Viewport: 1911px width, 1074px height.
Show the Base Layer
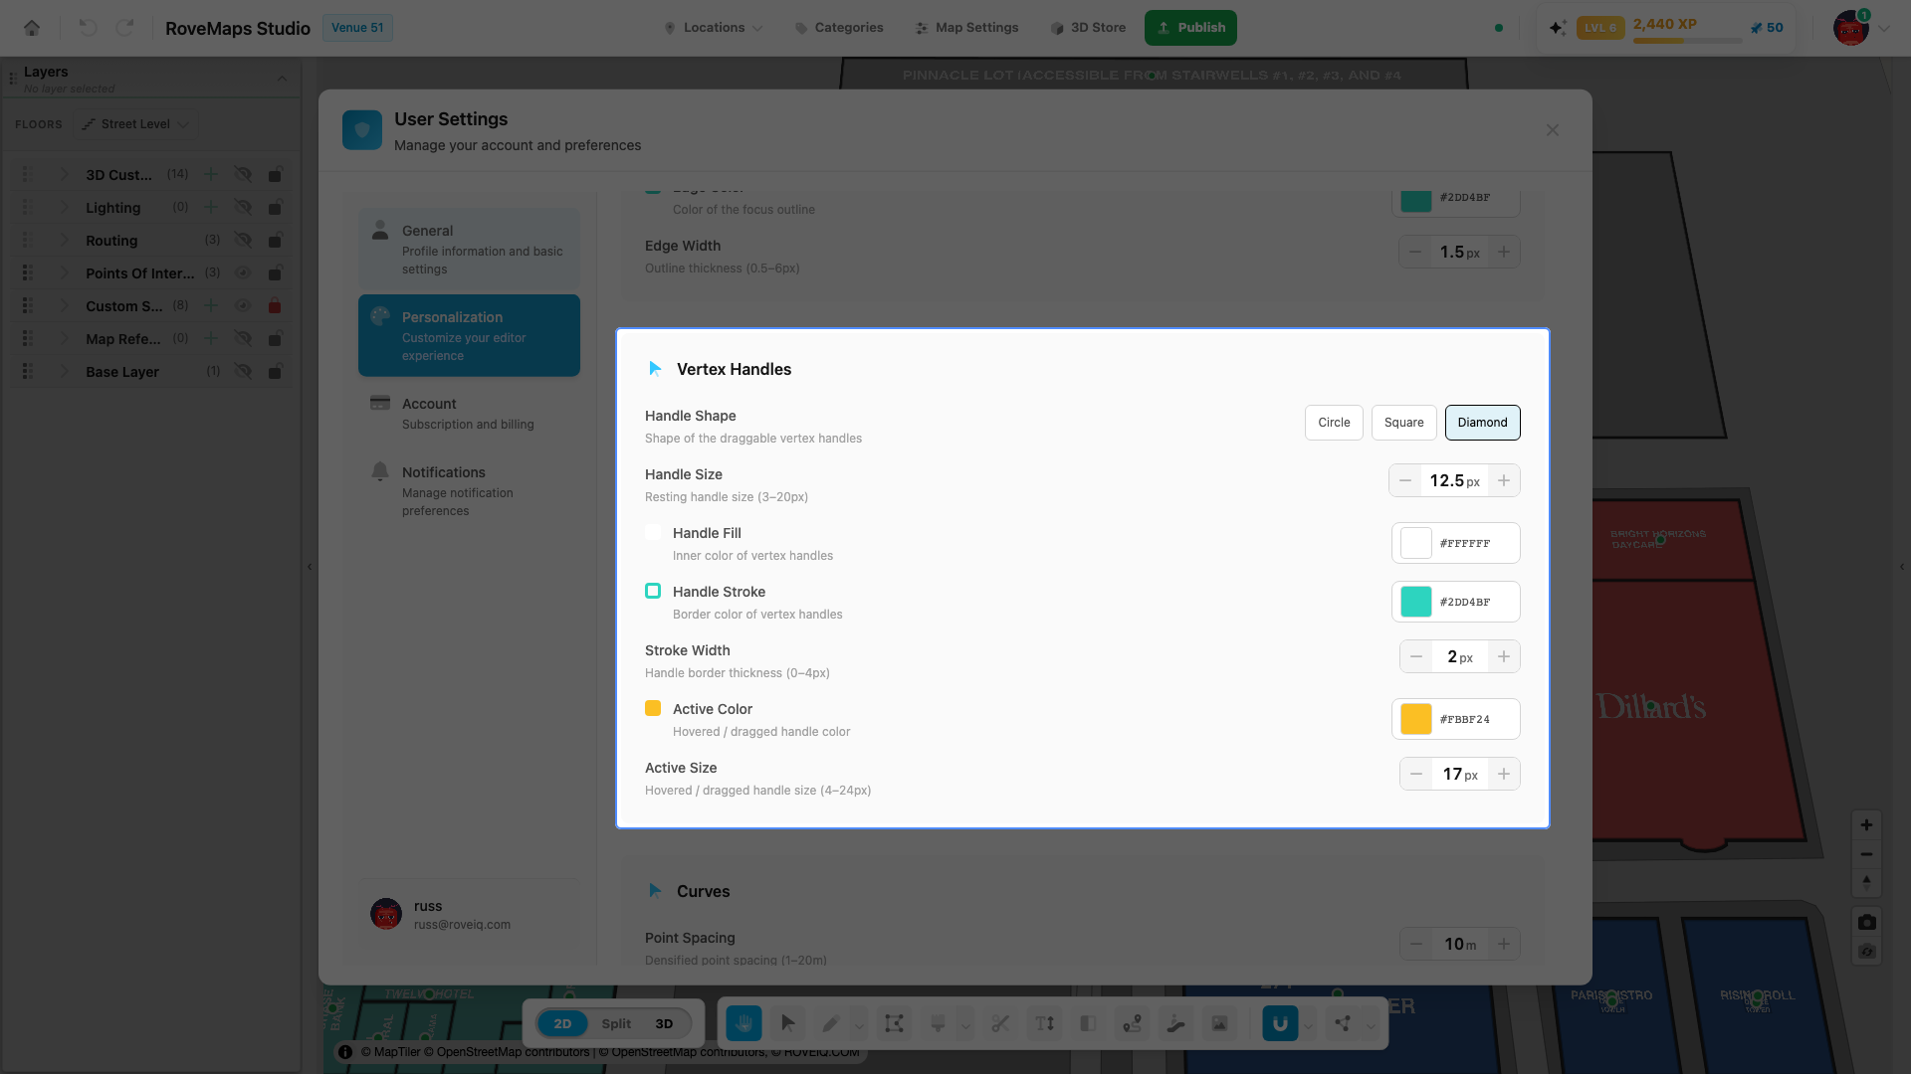(x=243, y=371)
